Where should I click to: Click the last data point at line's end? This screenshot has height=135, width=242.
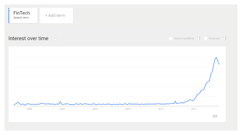219,64
